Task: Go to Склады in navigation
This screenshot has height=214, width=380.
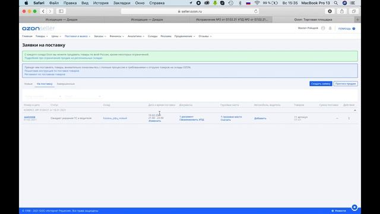Action: (153, 36)
